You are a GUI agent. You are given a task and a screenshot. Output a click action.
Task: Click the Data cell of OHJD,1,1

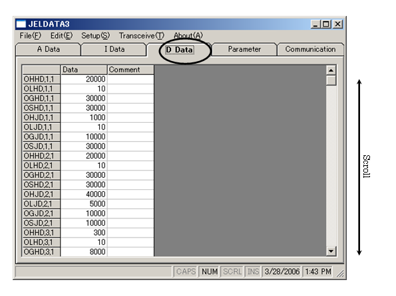point(84,117)
